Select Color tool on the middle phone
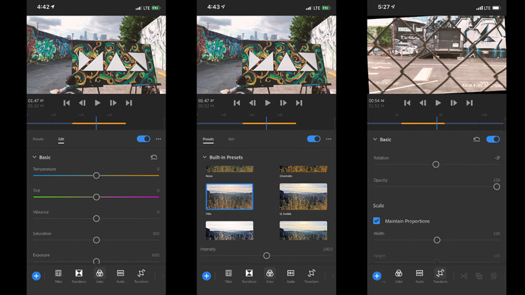525x295 pixels. 270,276
